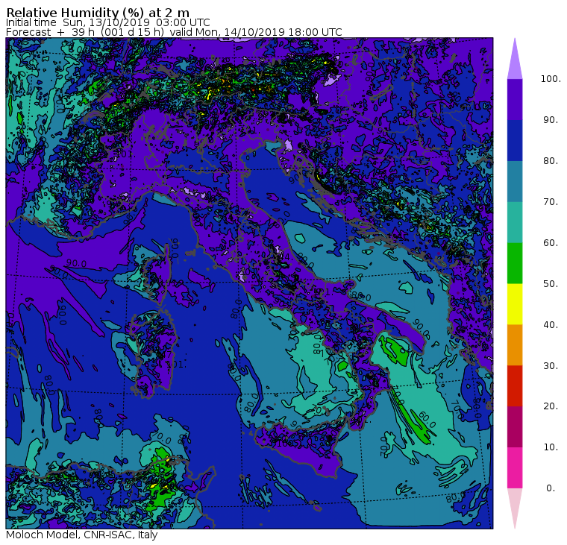This screenshot has width=567, height=545.
Task: Click the '20.' colorbar label
Action: click(551, 406)
